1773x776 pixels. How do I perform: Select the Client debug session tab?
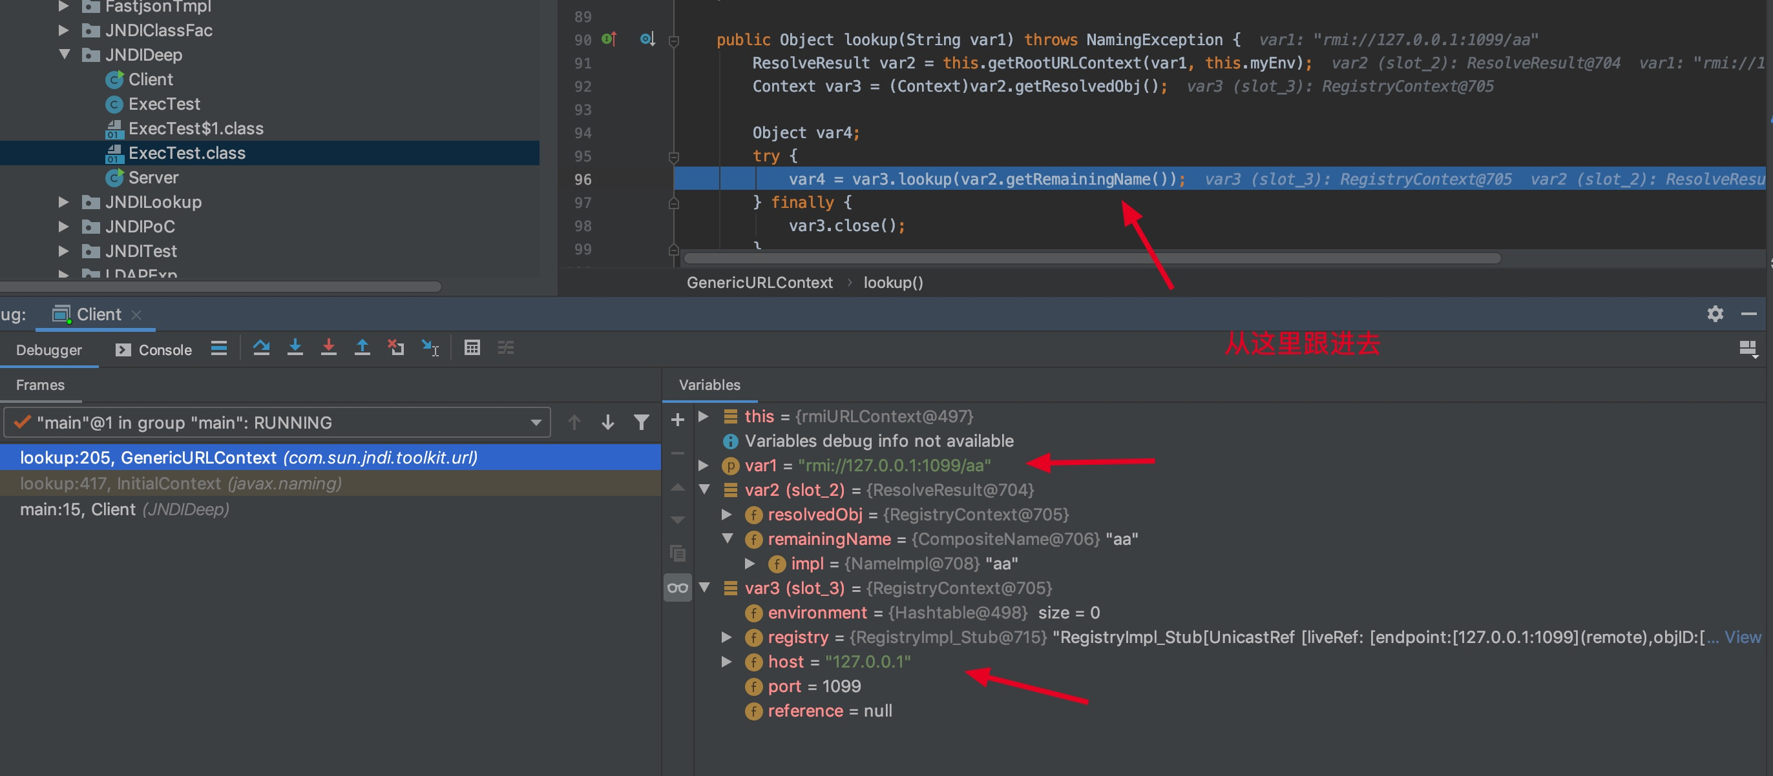pyautogui.click(x=98, y=314)
